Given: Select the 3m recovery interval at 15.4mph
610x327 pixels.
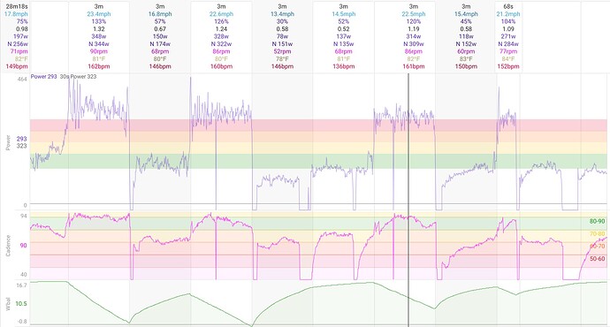Looking at the screenshot, I should click(x=466, y=36).
